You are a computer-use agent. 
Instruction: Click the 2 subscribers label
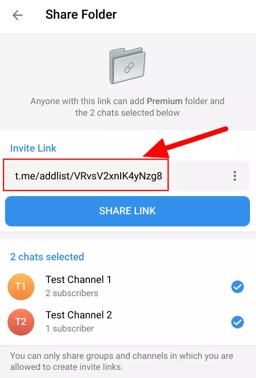point(72,293)
